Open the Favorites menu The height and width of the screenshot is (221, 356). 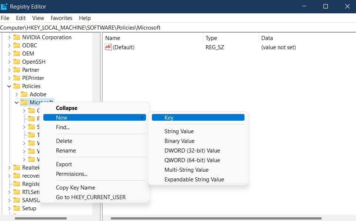tap(61, 18)
